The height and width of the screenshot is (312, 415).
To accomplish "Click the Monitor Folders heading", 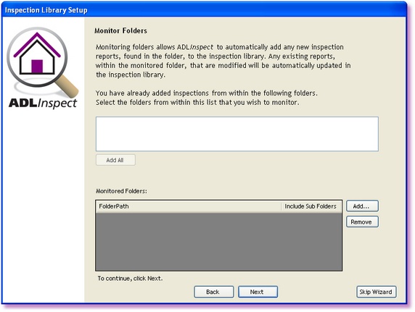I will [120, 30].
